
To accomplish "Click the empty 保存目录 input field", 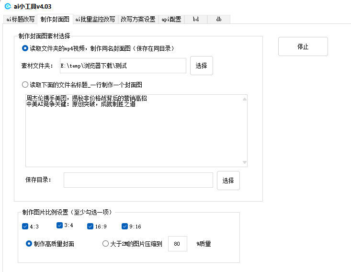I will pyautogui.click(x=138, y=180).
